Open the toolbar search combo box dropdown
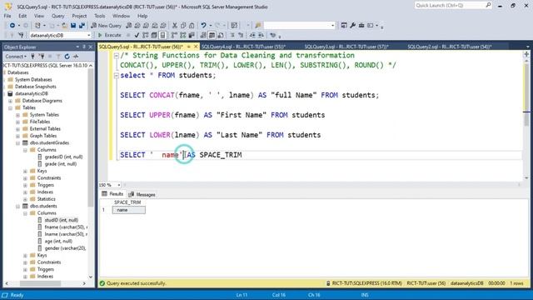Viewport: 533px width, 300px height. (332, 26)
